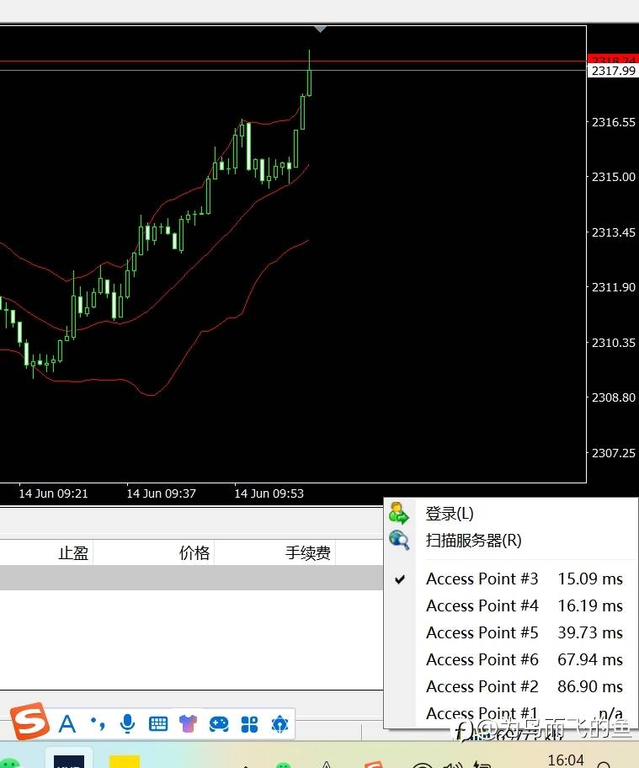Click the 86.90 ms latency value
Screen dimensions: 639x768
click(590, 686)
